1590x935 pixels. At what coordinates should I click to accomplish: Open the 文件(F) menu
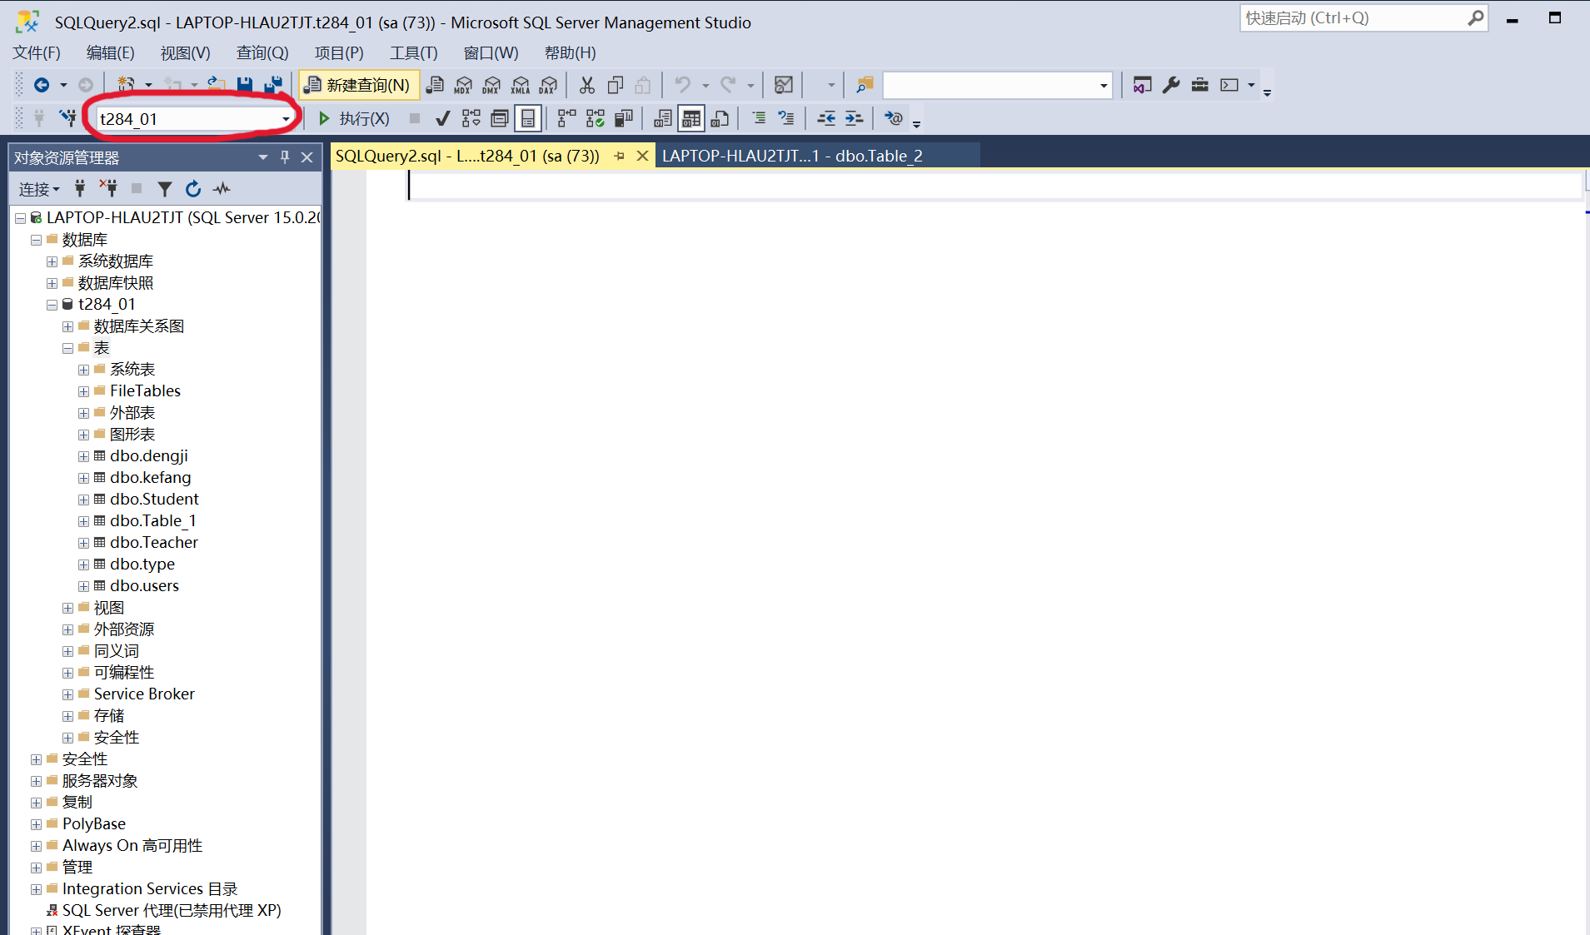(x=37, y=52)
